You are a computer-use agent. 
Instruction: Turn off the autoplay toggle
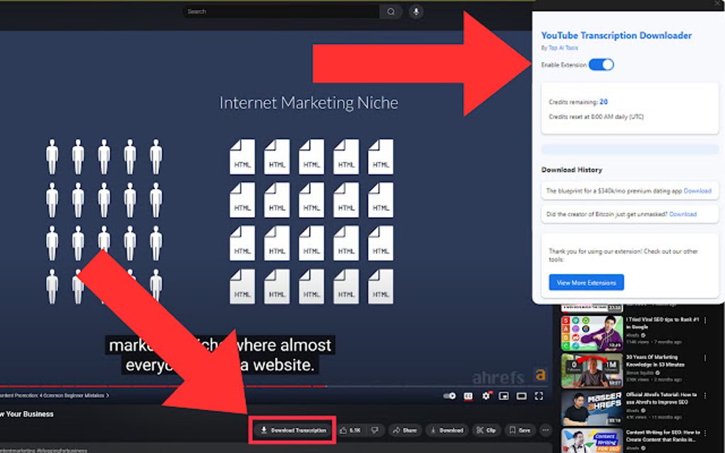click(x=449, y=396)
